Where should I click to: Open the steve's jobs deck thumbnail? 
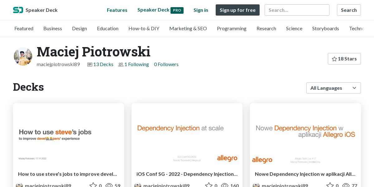point(69,134)
